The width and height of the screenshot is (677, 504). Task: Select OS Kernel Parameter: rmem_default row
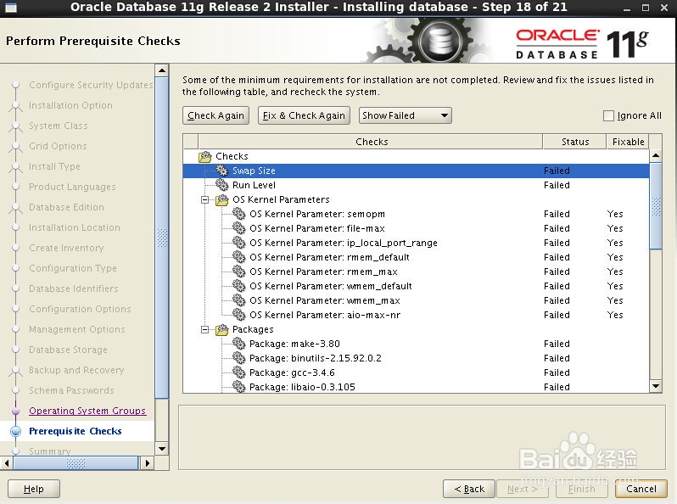[416, 257]
